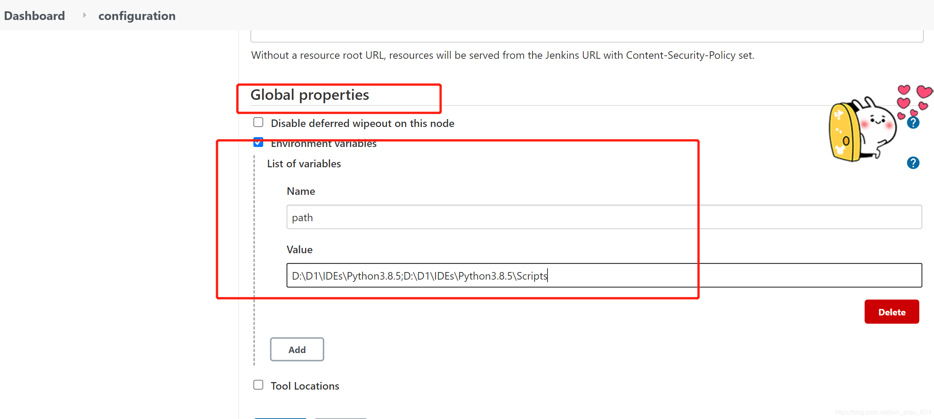
Task: Focus the variable Name field containing path
Action: coord(604,217)
